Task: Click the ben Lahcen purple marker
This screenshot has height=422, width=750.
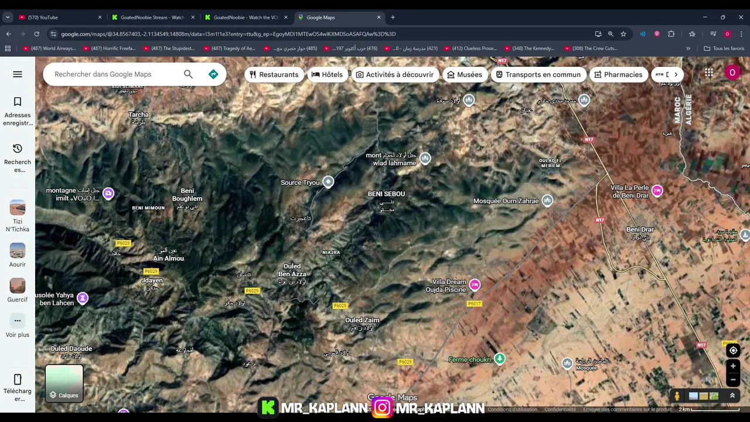Action: [83, 298]
